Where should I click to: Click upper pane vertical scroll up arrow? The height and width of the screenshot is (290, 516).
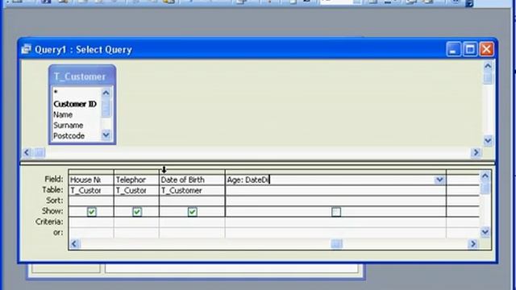(488, 66)
